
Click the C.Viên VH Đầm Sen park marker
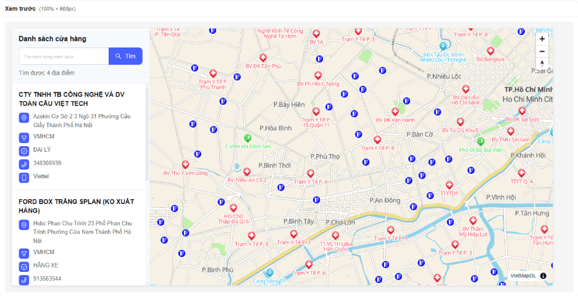coord(248,138)
